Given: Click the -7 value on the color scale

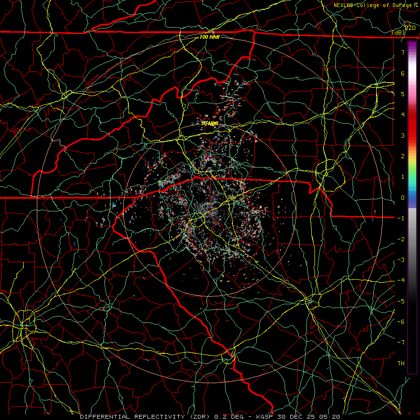Looking at the screenshot, I should [x=401, y=343].
